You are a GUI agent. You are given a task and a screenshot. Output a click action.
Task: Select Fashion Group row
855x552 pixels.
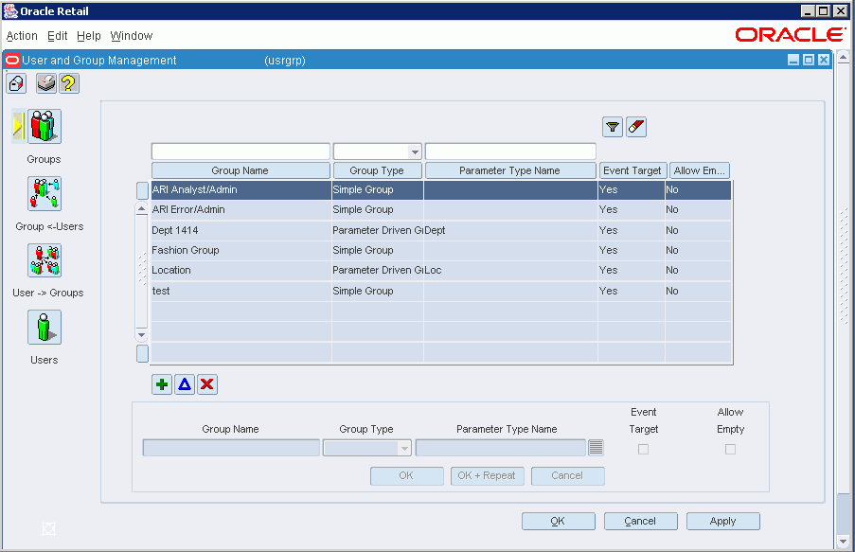pos(441,250)
